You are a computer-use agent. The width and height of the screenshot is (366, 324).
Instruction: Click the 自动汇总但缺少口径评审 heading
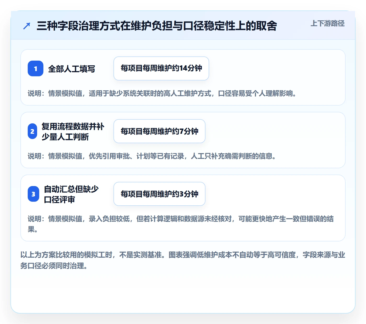[x=71, y=194]
